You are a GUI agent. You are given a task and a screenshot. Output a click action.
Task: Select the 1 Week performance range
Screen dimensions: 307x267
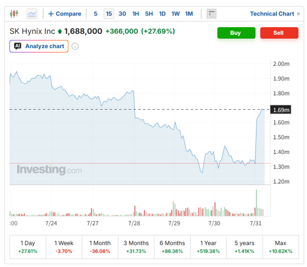64,247
